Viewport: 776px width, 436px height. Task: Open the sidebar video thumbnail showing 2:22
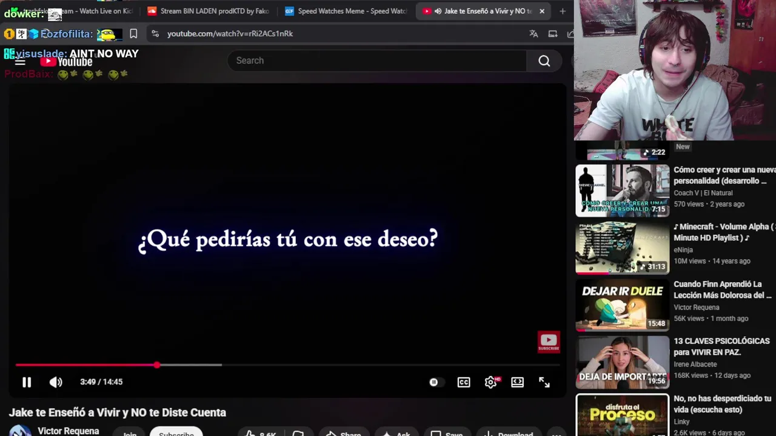[623, 150]
